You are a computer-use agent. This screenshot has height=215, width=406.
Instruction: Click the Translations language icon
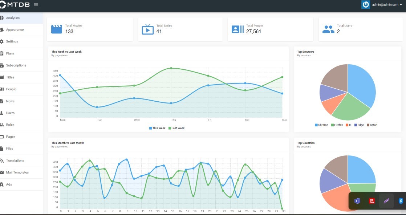tap(1, 161)
